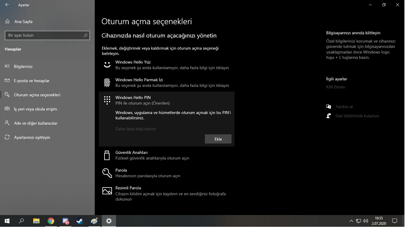Open the Kilit Ekranı related setting

pyautogui.click(x=336, y=87)
